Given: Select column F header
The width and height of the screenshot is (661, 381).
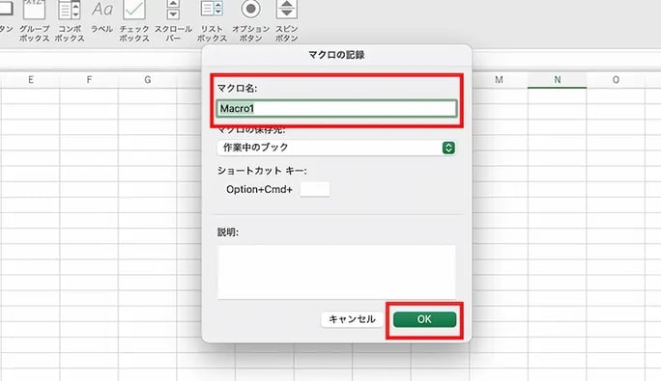Looking at the screenshot, I should (89, 80).
